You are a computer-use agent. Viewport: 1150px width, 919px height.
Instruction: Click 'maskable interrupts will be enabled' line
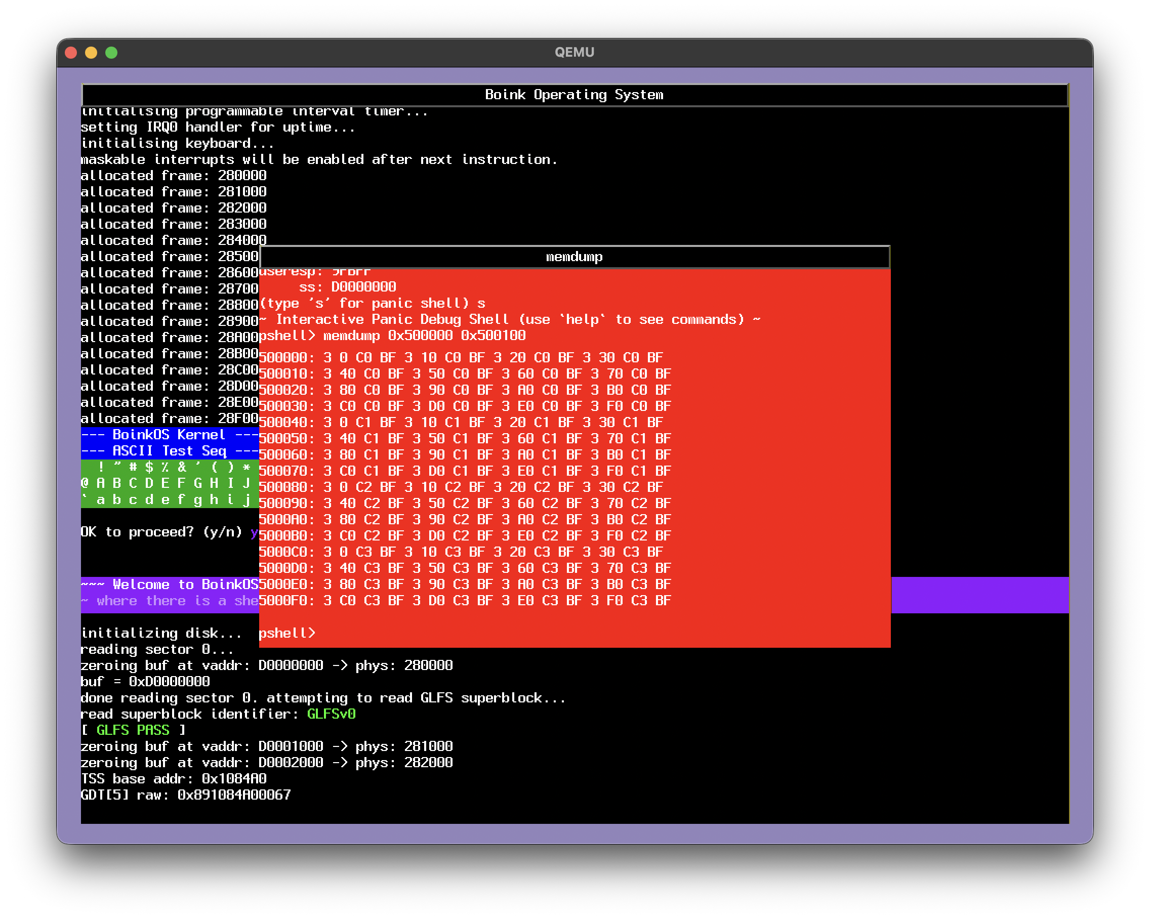click(x=319, y=159)
